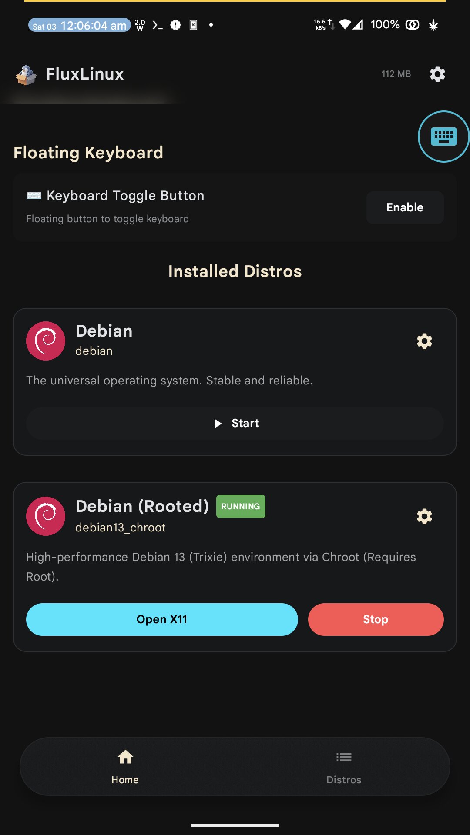
Task: Tap the Debian (Rooted) swirl logo
Action: (46, 516)
